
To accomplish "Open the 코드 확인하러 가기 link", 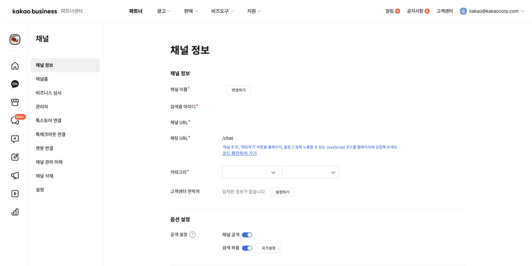I will (239, 153).
